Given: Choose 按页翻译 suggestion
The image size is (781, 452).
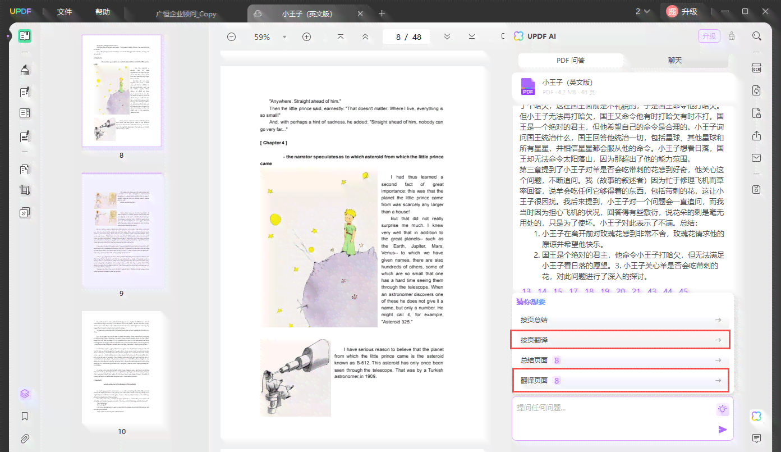Looking at the screenshot, I should tap(620, 340).
